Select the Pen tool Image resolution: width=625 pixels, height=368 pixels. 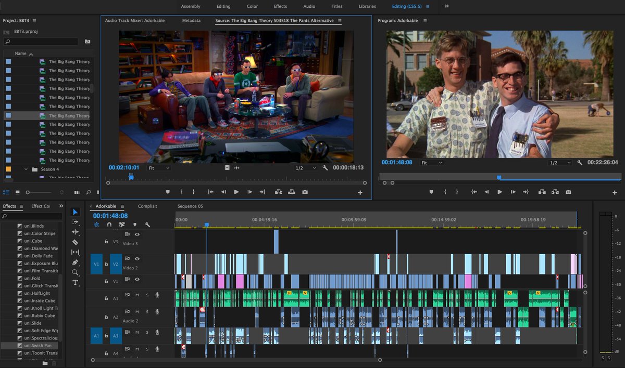pyautogui.click(x=75, y=262)
